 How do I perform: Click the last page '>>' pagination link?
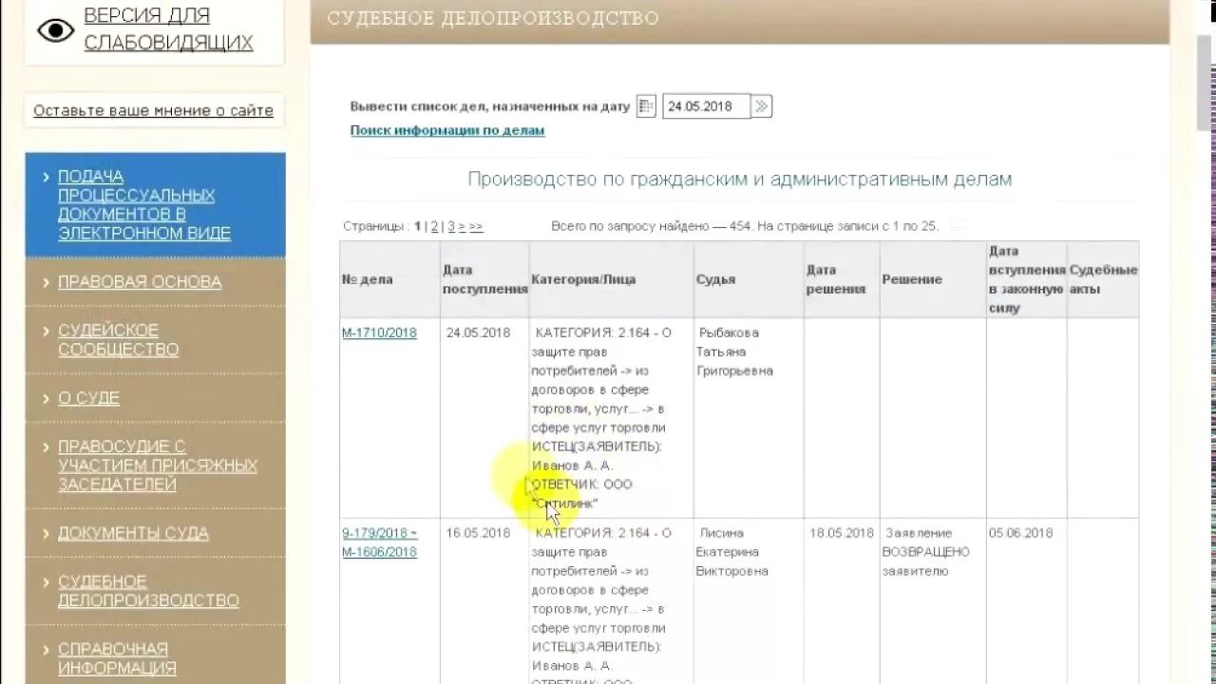[476, 226]
